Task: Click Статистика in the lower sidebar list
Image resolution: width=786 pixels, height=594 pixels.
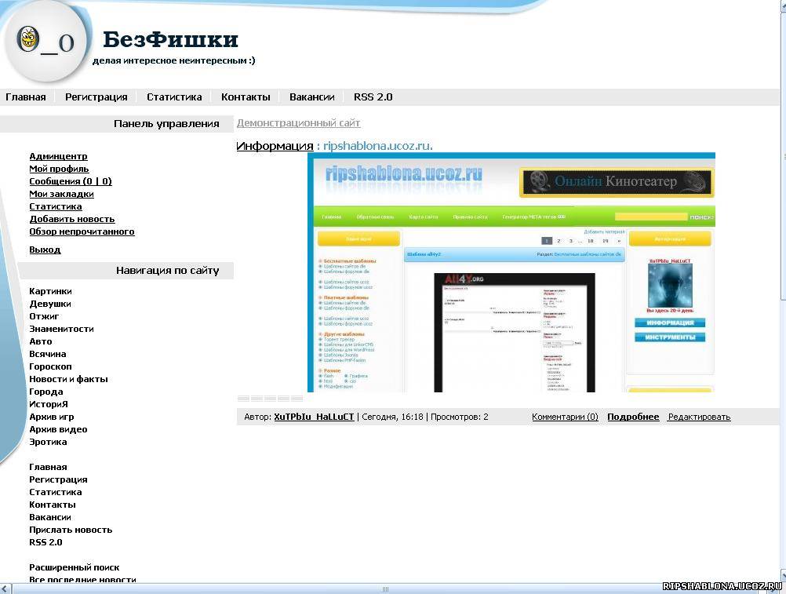Action: pos(55,492)
